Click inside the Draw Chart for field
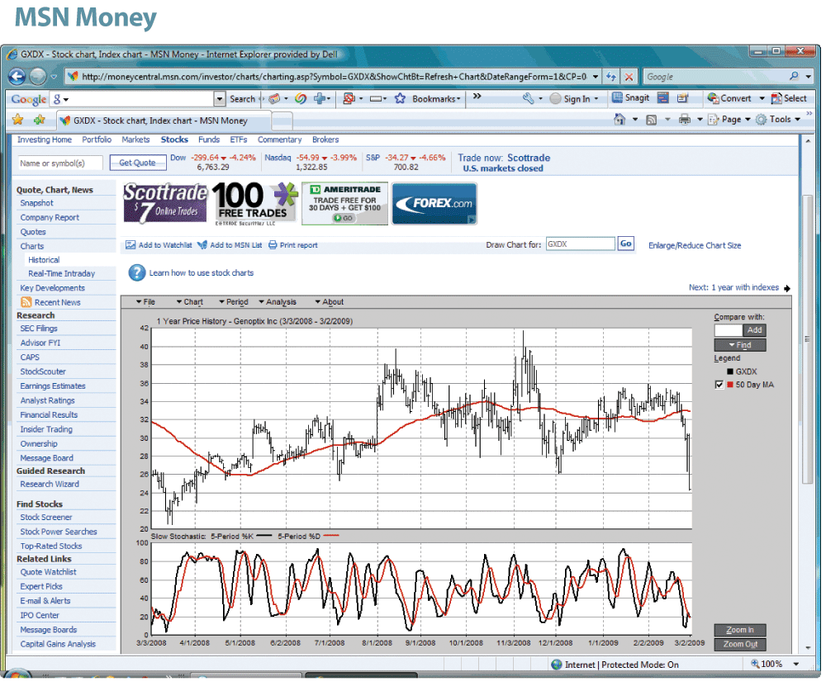This screenshot has width=826, height=686. tap(580, 244)
